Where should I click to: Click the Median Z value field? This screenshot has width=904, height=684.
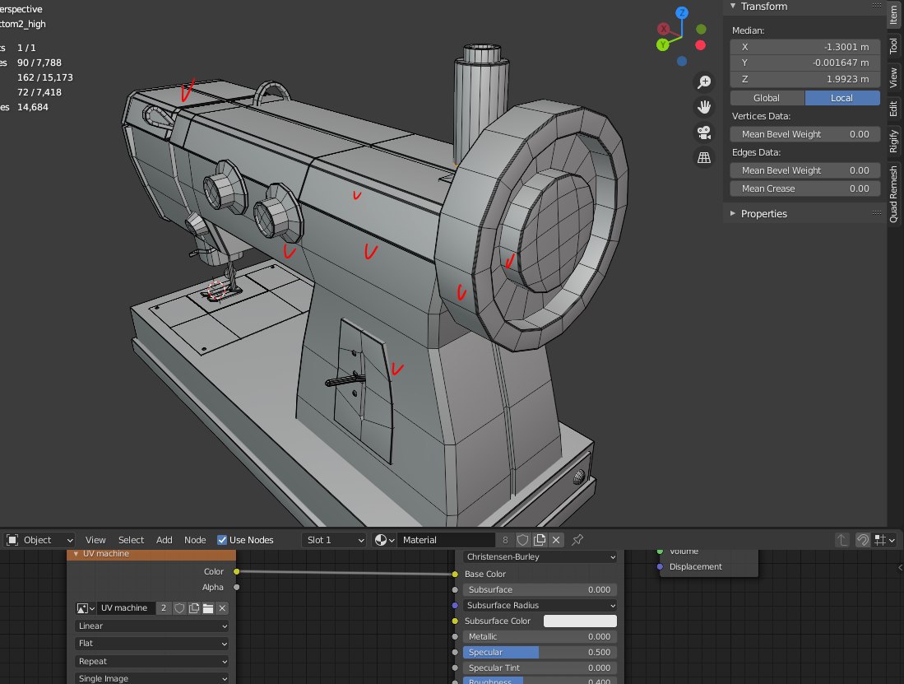click(804, 79)
